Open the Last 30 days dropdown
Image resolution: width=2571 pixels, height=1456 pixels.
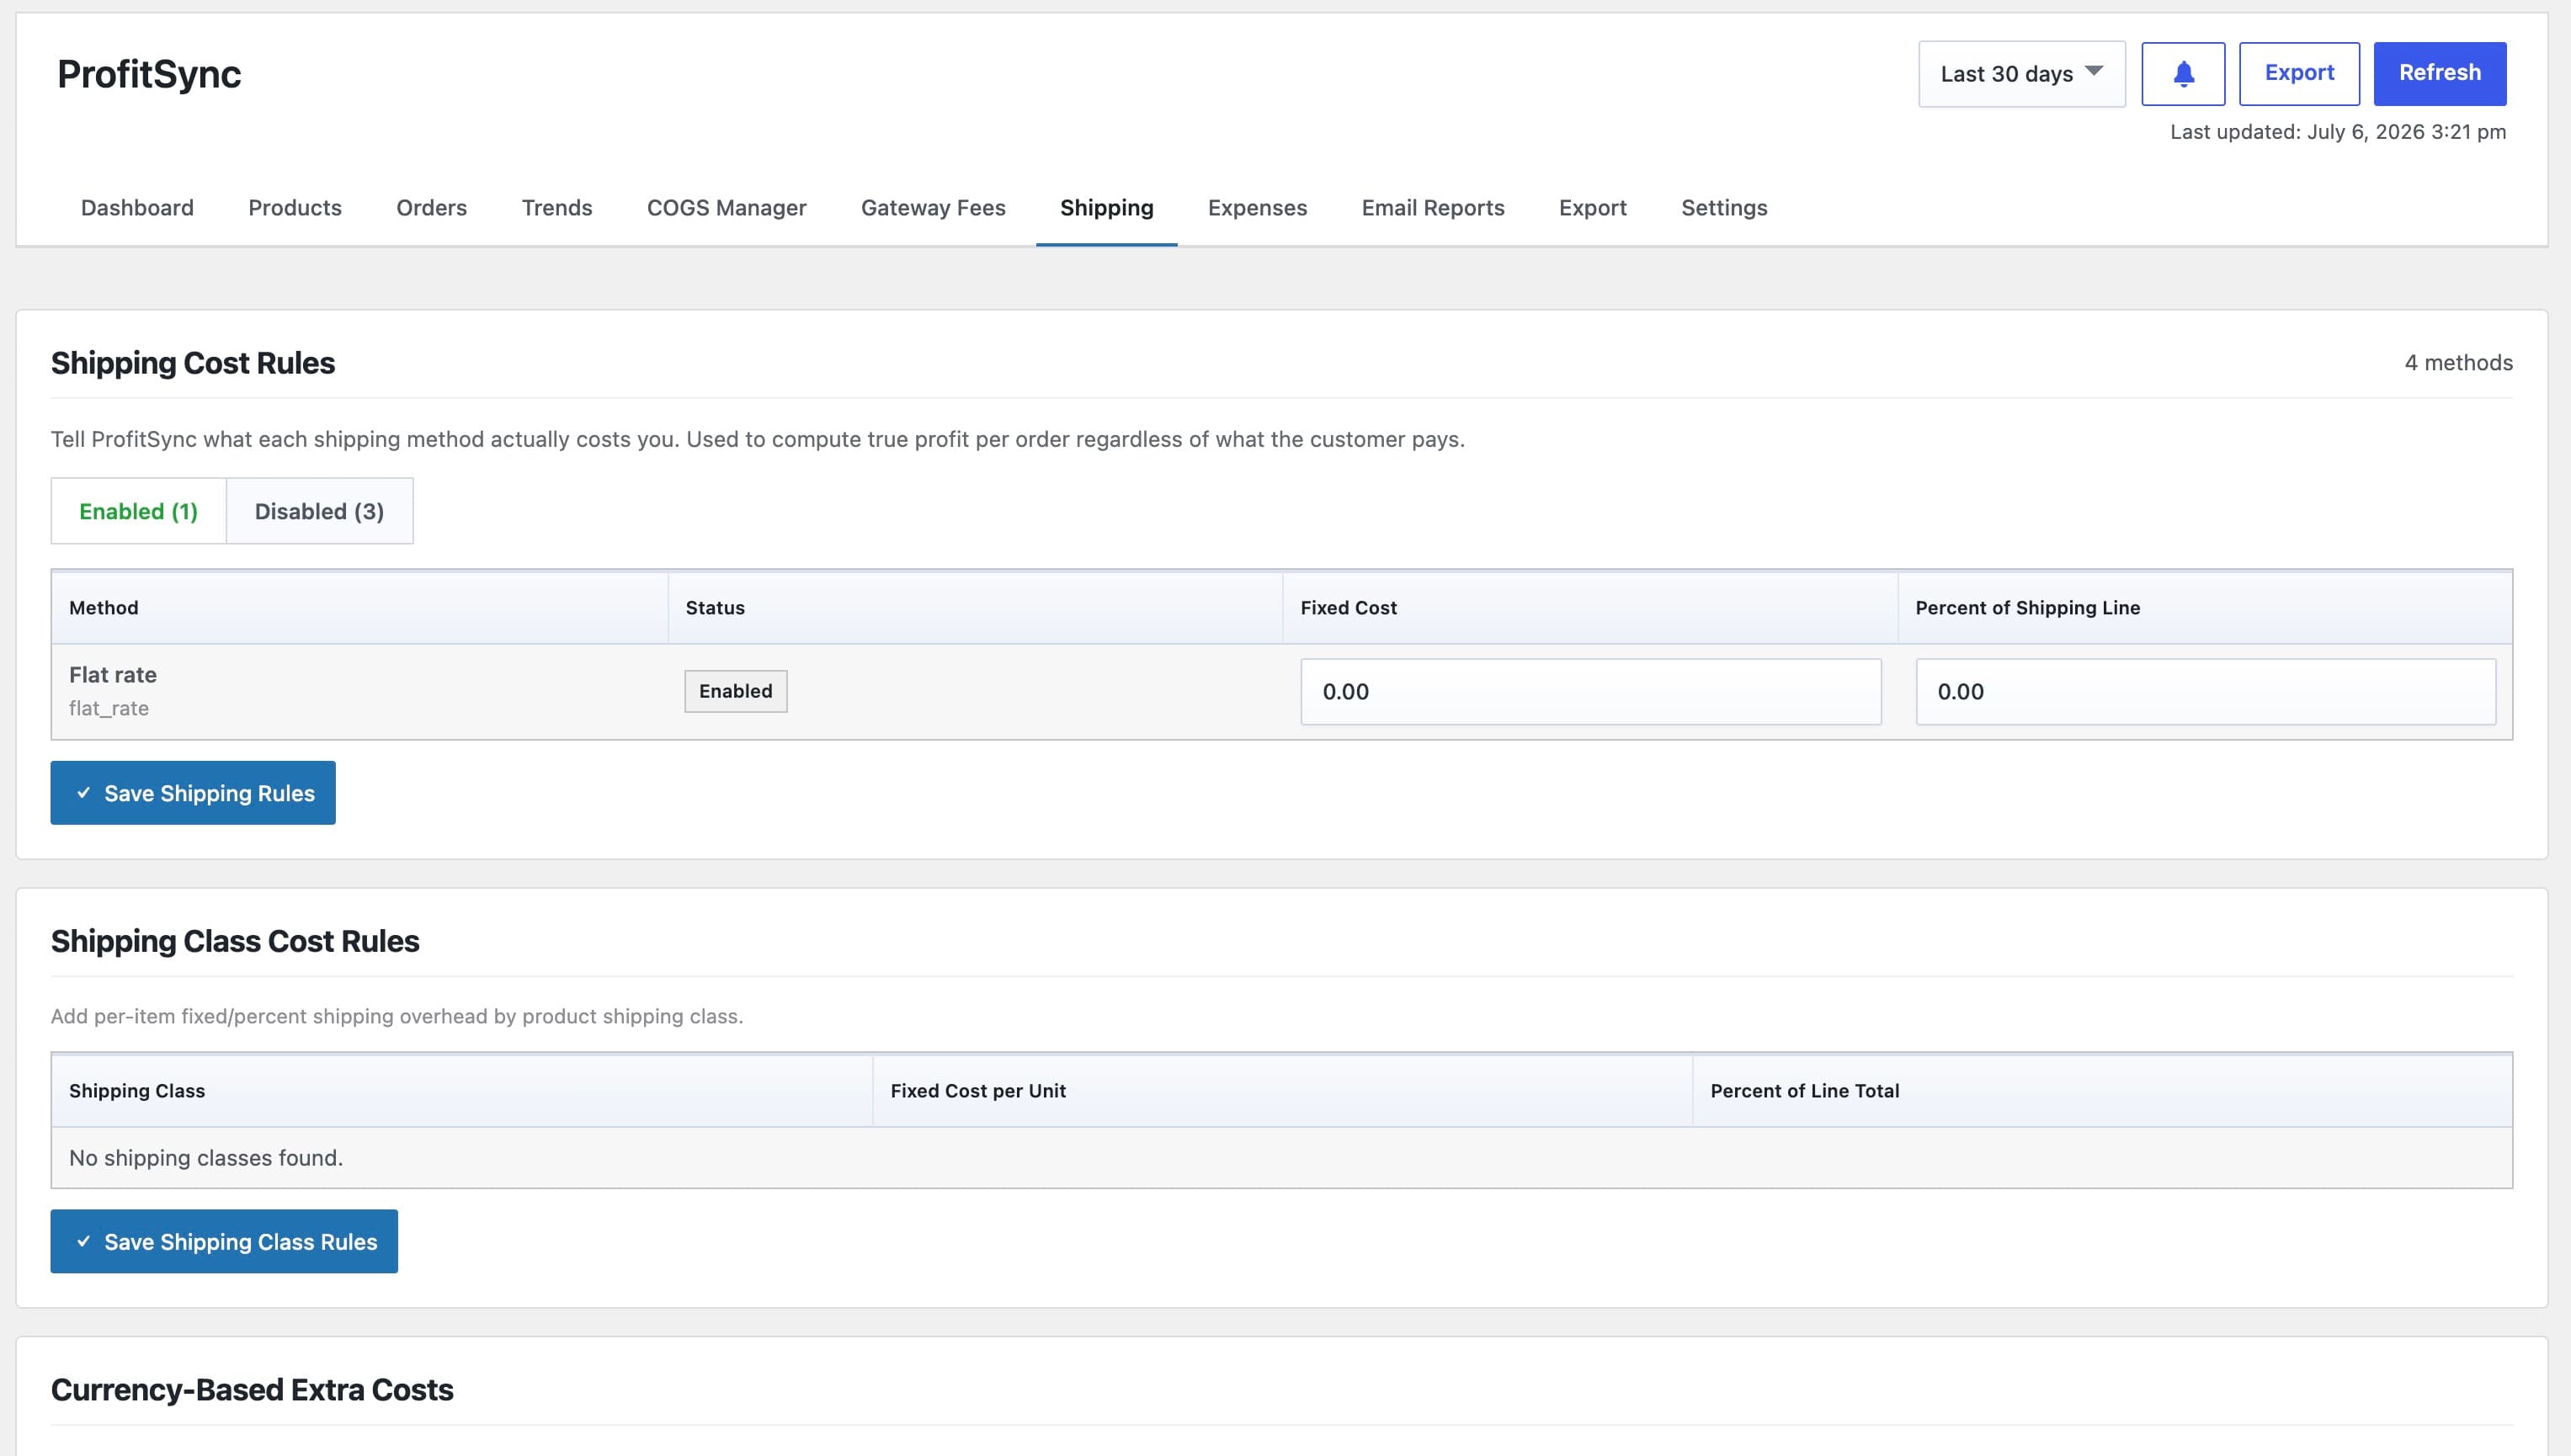2021,74
